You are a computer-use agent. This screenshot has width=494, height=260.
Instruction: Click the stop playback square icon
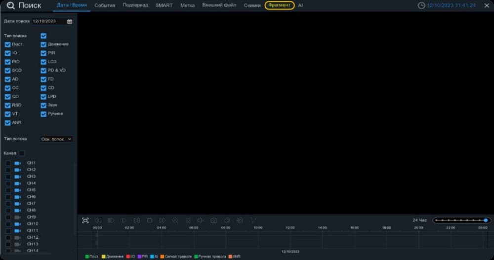pyautogui.click(x=149, y=221)
